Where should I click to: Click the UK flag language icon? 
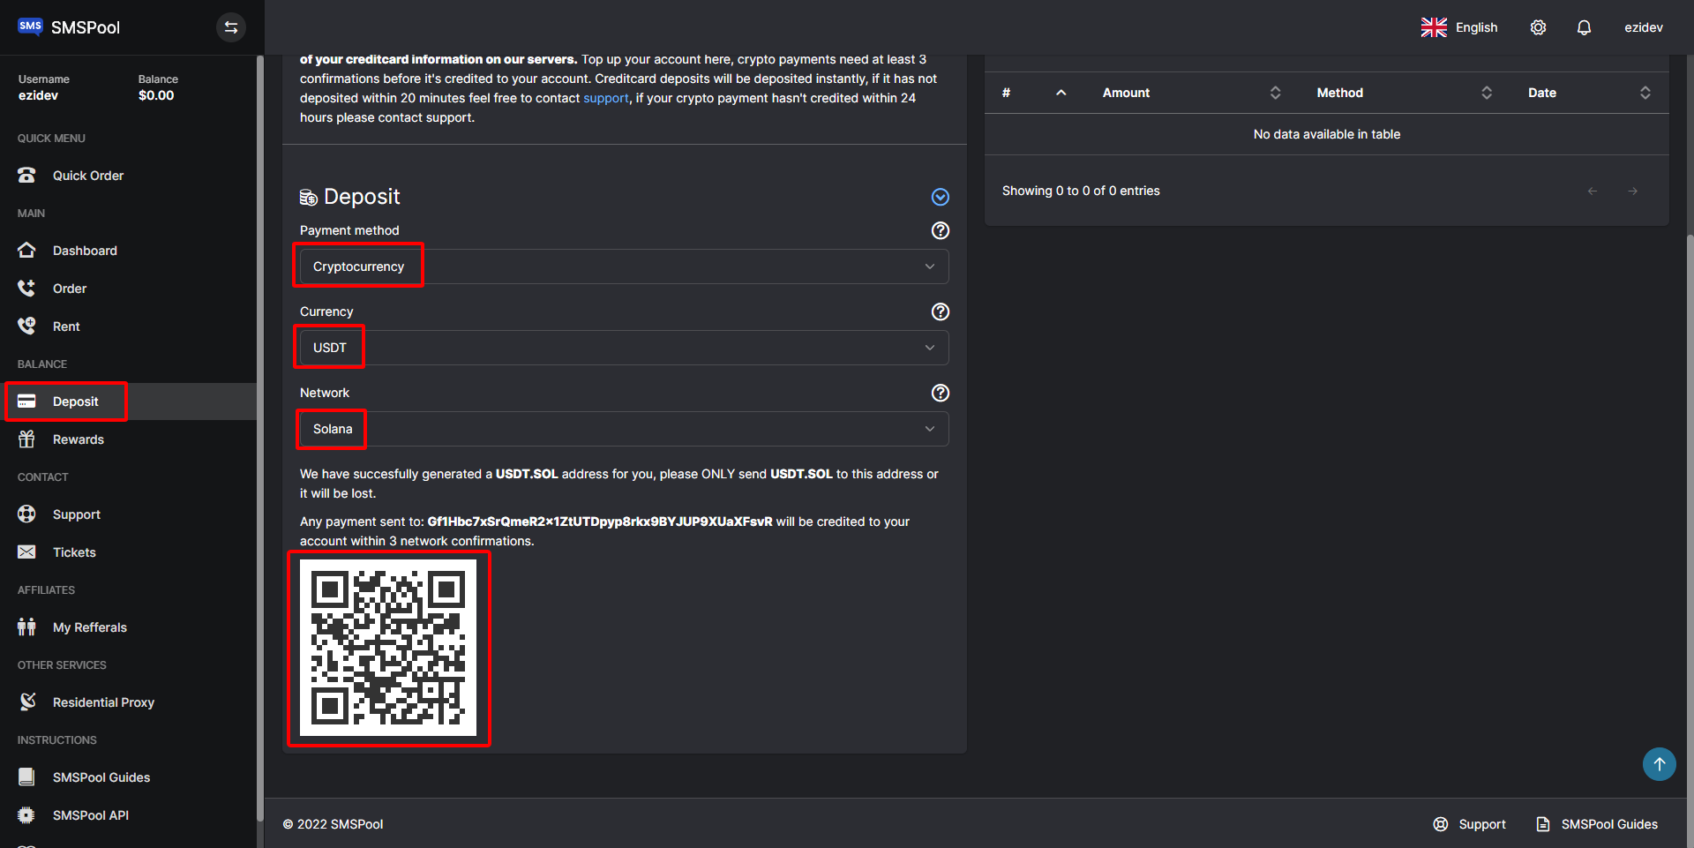coord(1434,27)
